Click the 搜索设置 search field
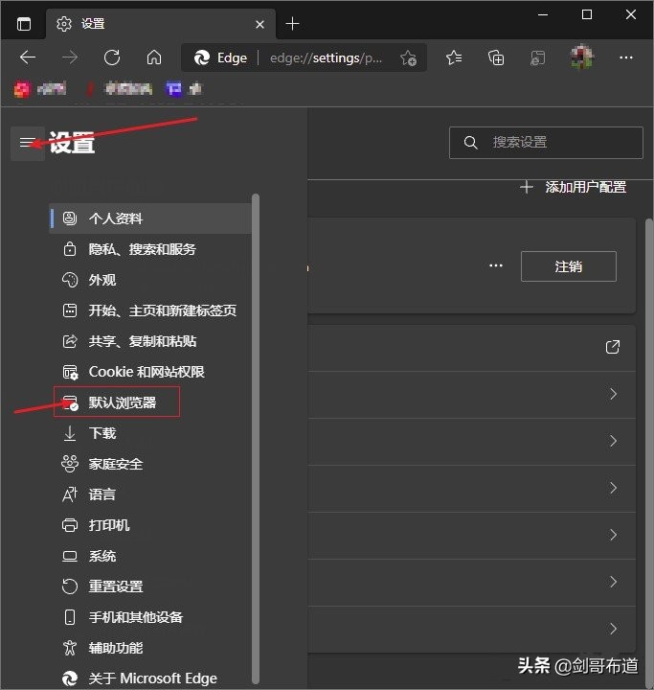This screenshot has width=654, height=690. coord(546,143)
